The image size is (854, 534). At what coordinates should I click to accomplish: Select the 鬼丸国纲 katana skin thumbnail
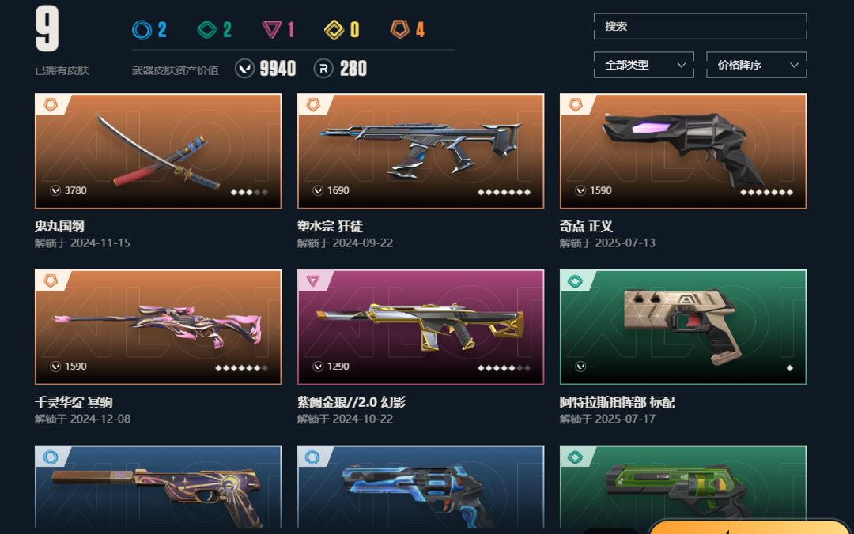point(158,152)
